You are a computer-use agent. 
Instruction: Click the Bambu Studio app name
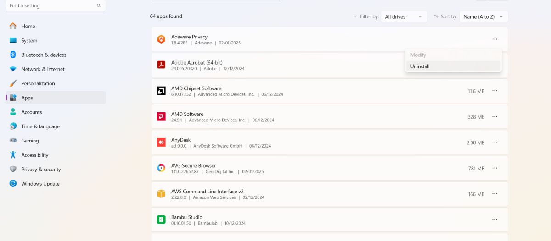(187, 217)
